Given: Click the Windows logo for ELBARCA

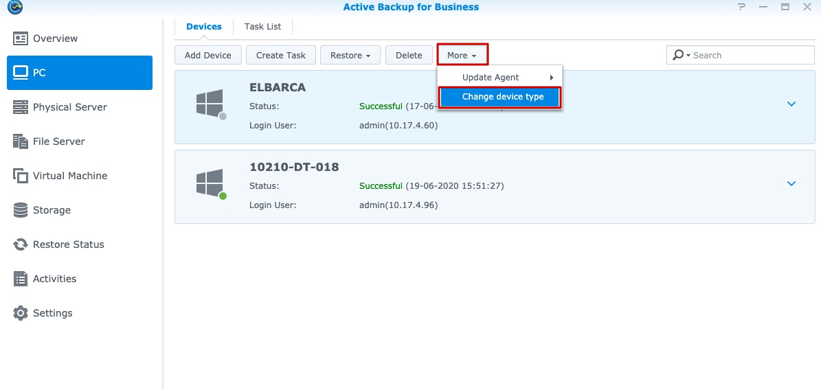Looking at the screenshot, I should point(210,102).
